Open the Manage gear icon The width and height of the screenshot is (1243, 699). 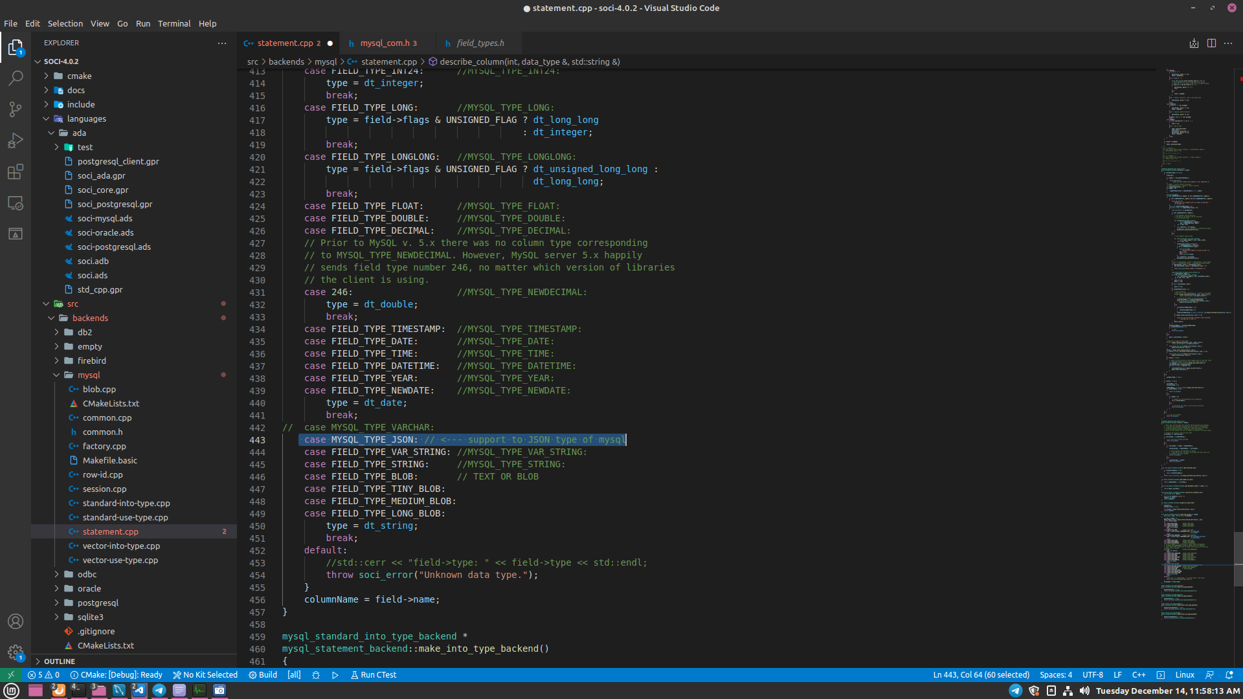tap(16, 652)
